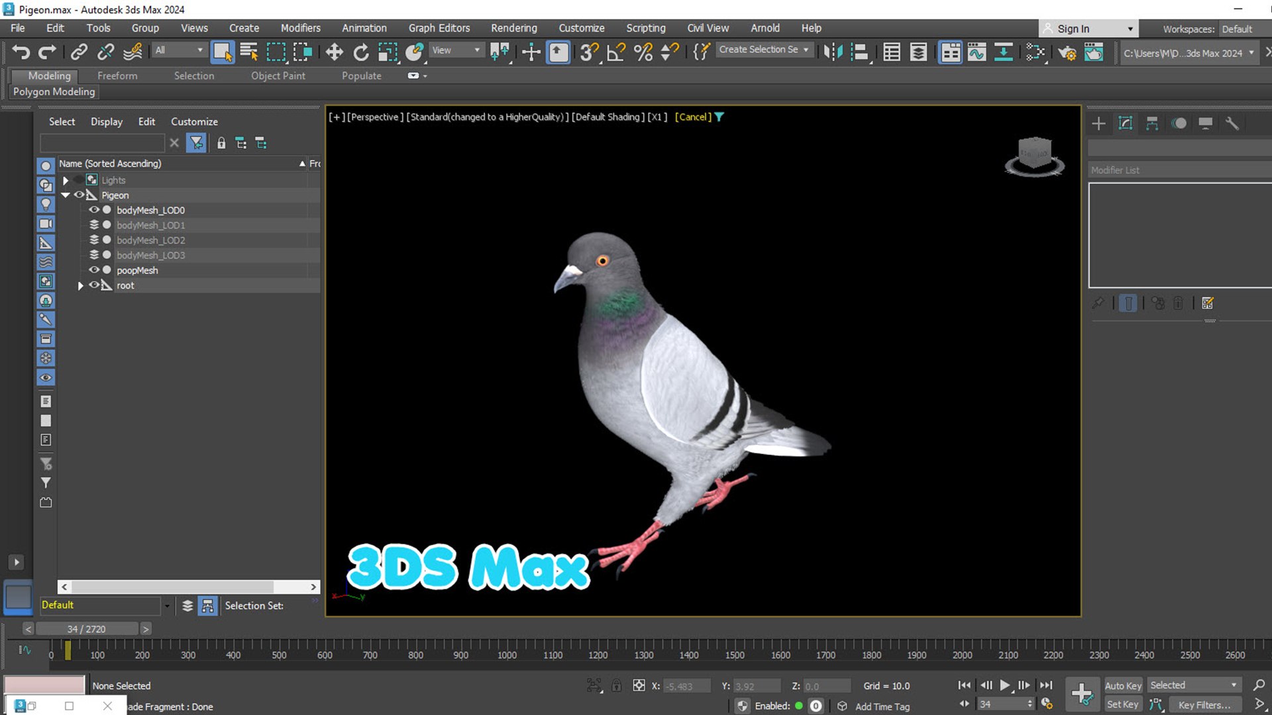Open the Create panel plus tab
This screenshot has height=715, width=1272.
(1098, 123)
